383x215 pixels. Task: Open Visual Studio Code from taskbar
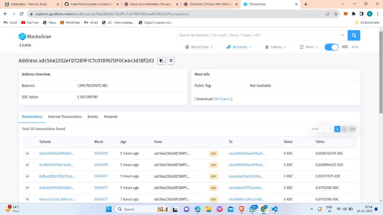coord(275,209)
